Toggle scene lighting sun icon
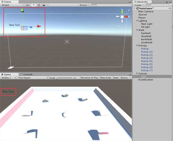The height and width of the screenshot is (141, 173). pos(34,5)
